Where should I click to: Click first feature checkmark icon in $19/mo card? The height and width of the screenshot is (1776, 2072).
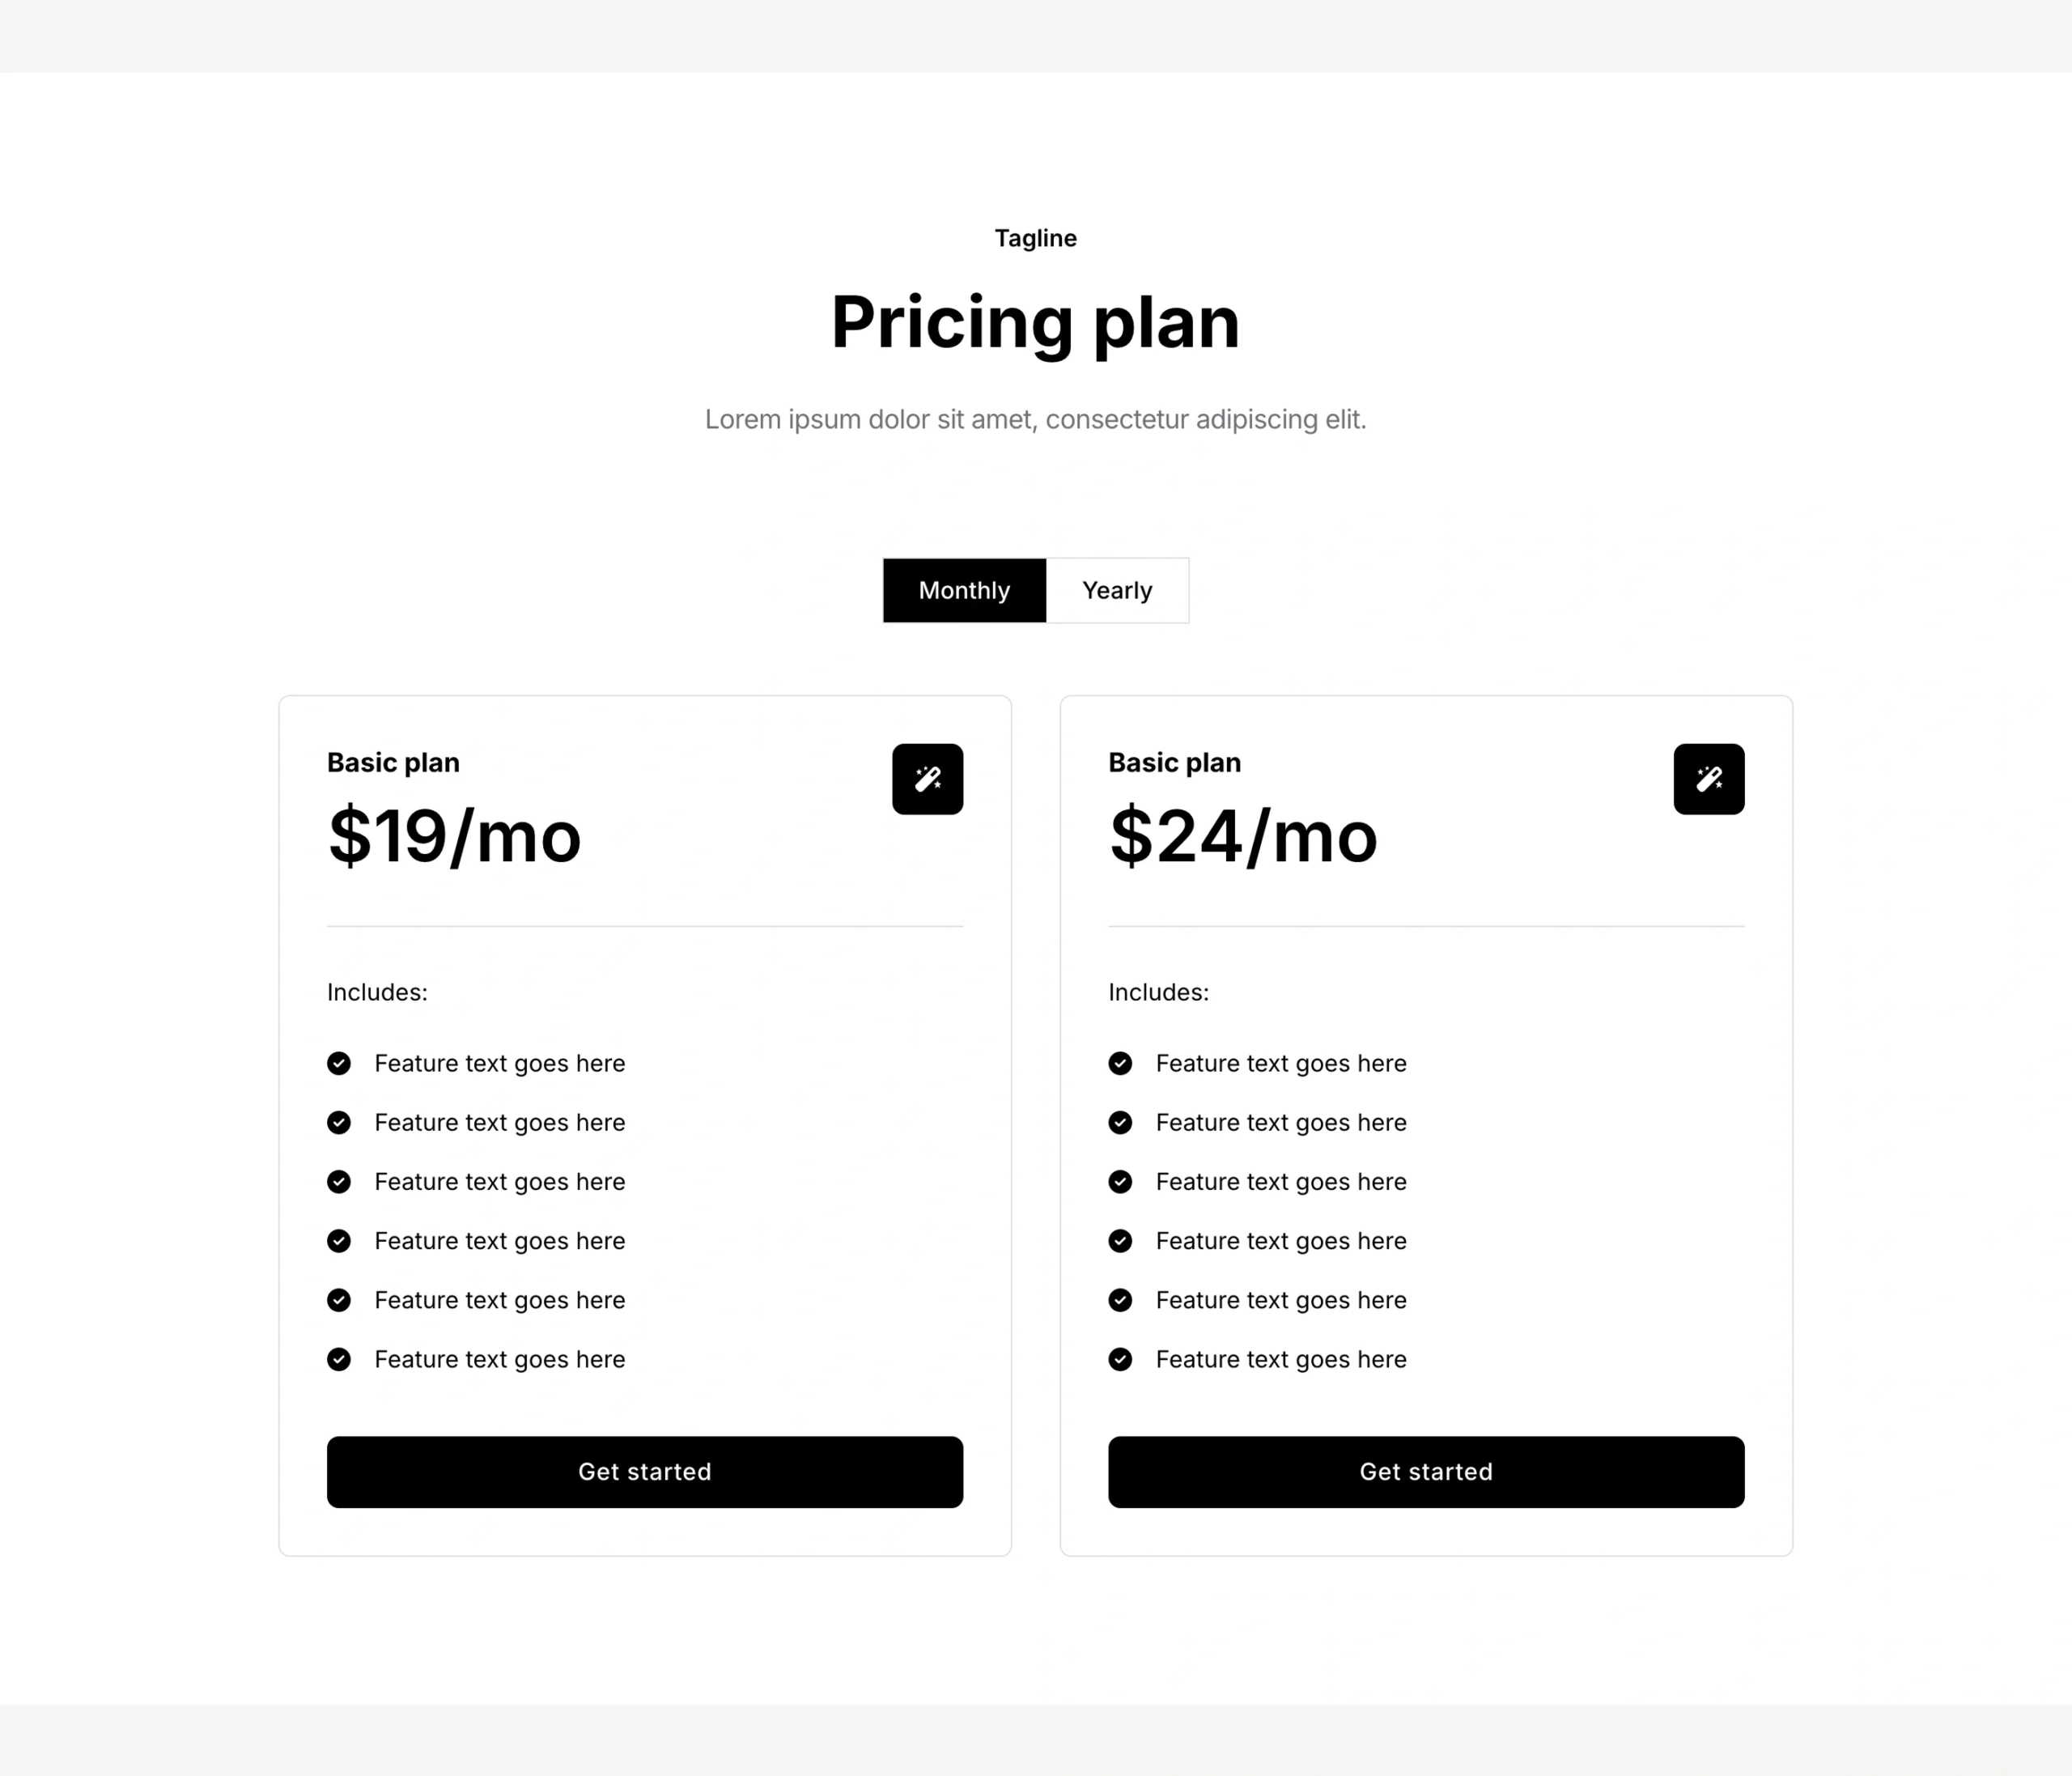[x=339, y=1063]
